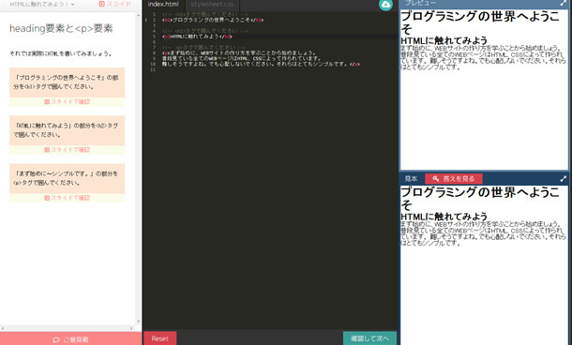
Task: Click the sample panel heading プログラミングの世界へようこそ
Action: coord(480,198)
